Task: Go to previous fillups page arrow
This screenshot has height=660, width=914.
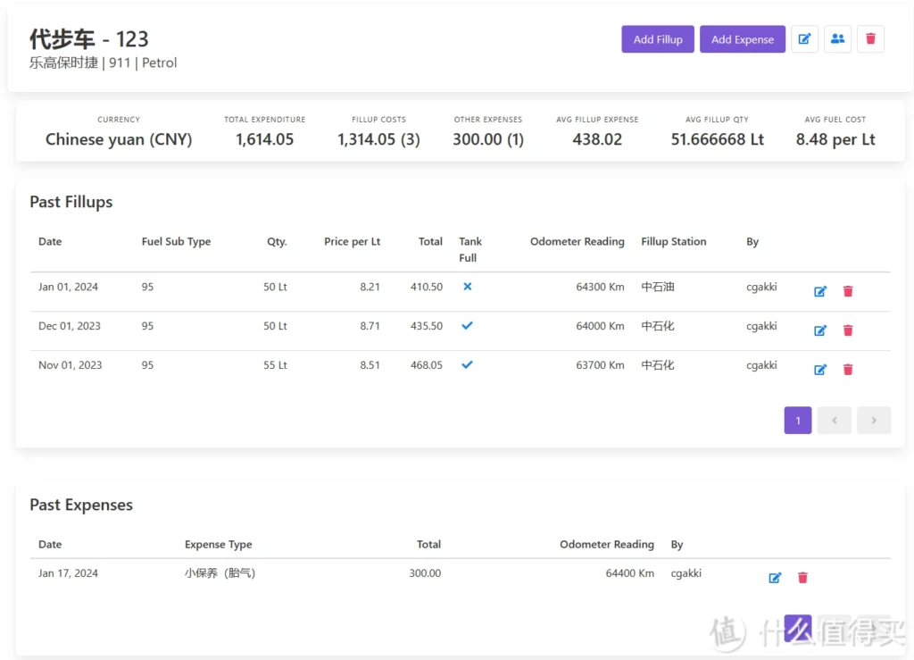Action: pyautogui.click(x=834, y=421)
